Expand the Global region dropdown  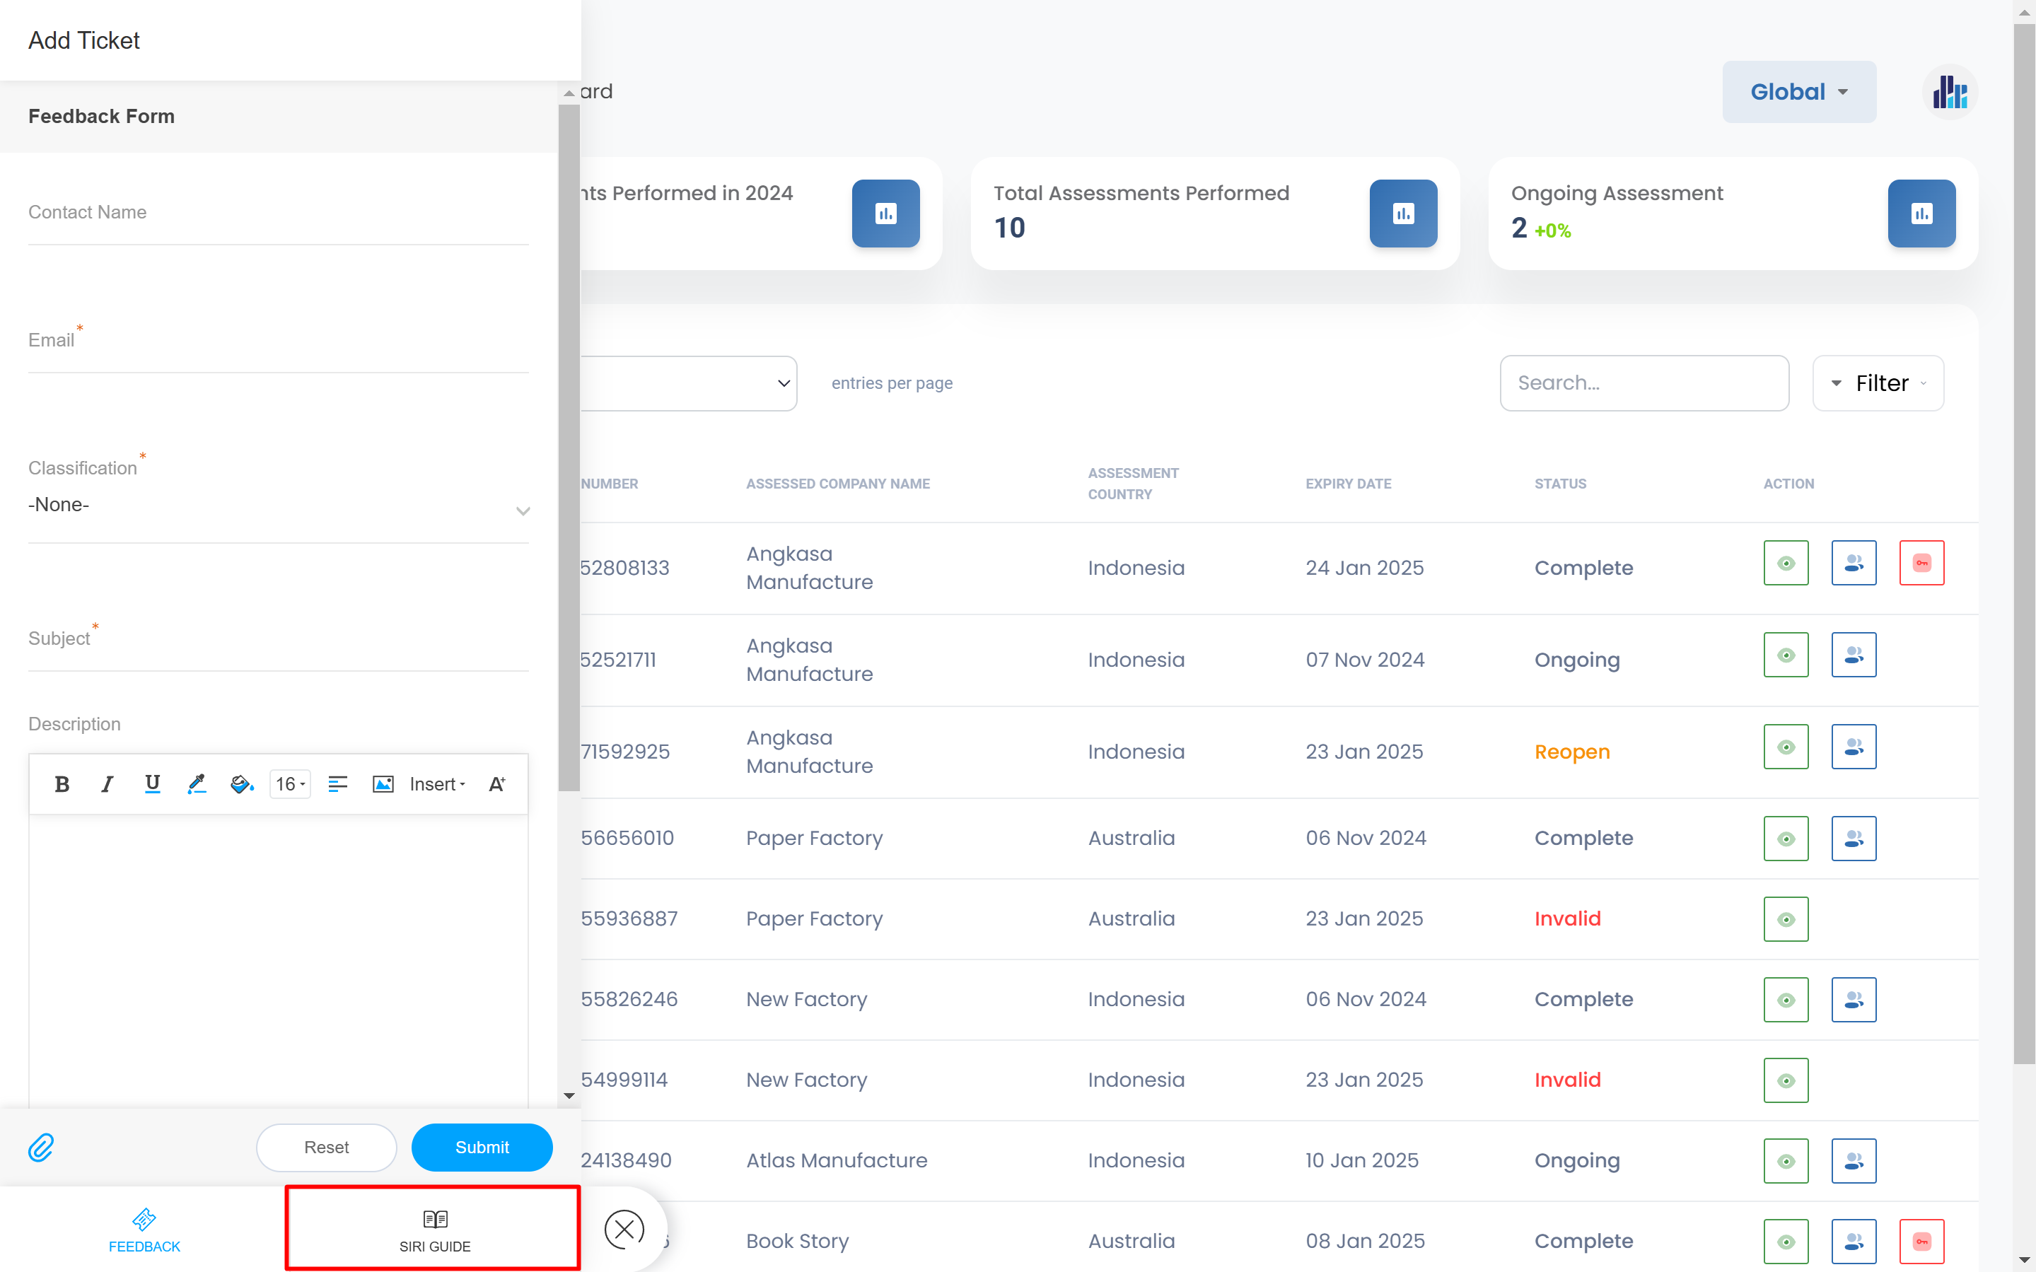1799,92
